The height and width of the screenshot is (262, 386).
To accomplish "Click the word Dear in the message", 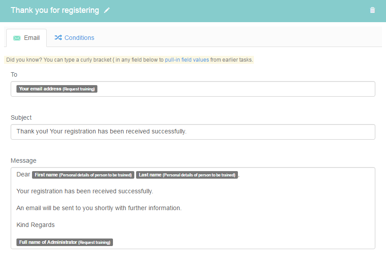I will (23, 174).
